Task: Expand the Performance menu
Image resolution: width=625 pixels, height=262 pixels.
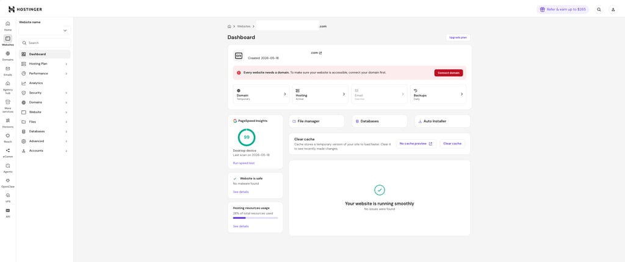Action: [x=45, y=73]
